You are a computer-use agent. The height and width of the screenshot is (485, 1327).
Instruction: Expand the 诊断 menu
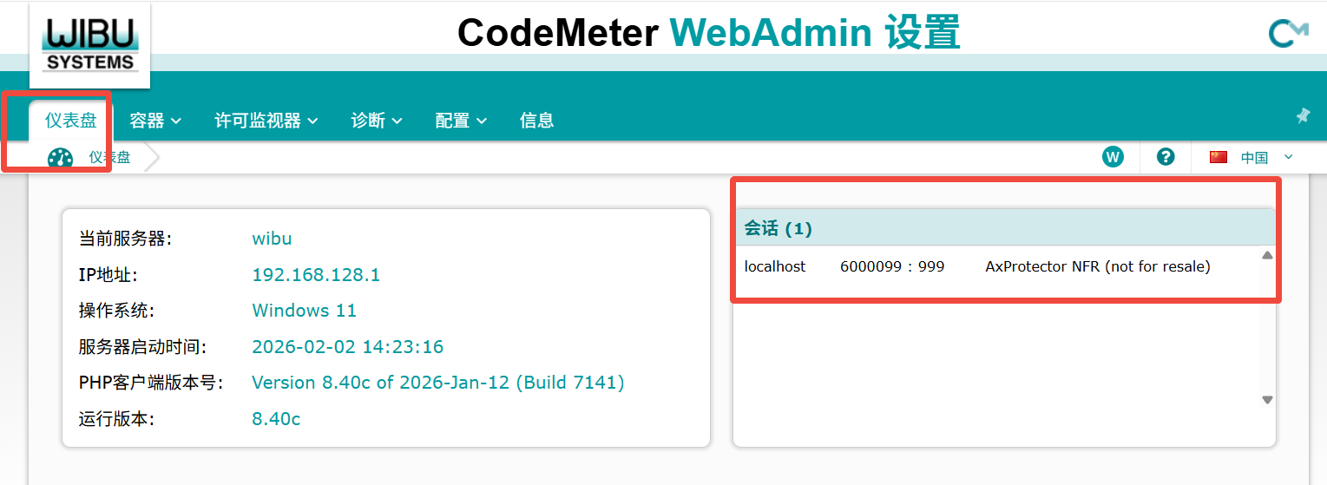377,121
